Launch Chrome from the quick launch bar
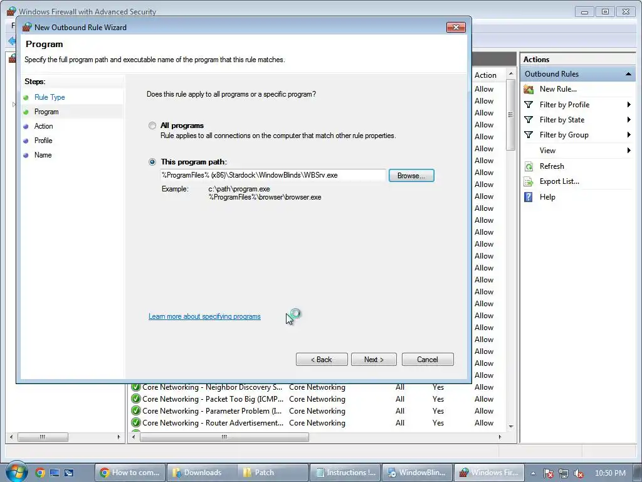 [39, 473]
